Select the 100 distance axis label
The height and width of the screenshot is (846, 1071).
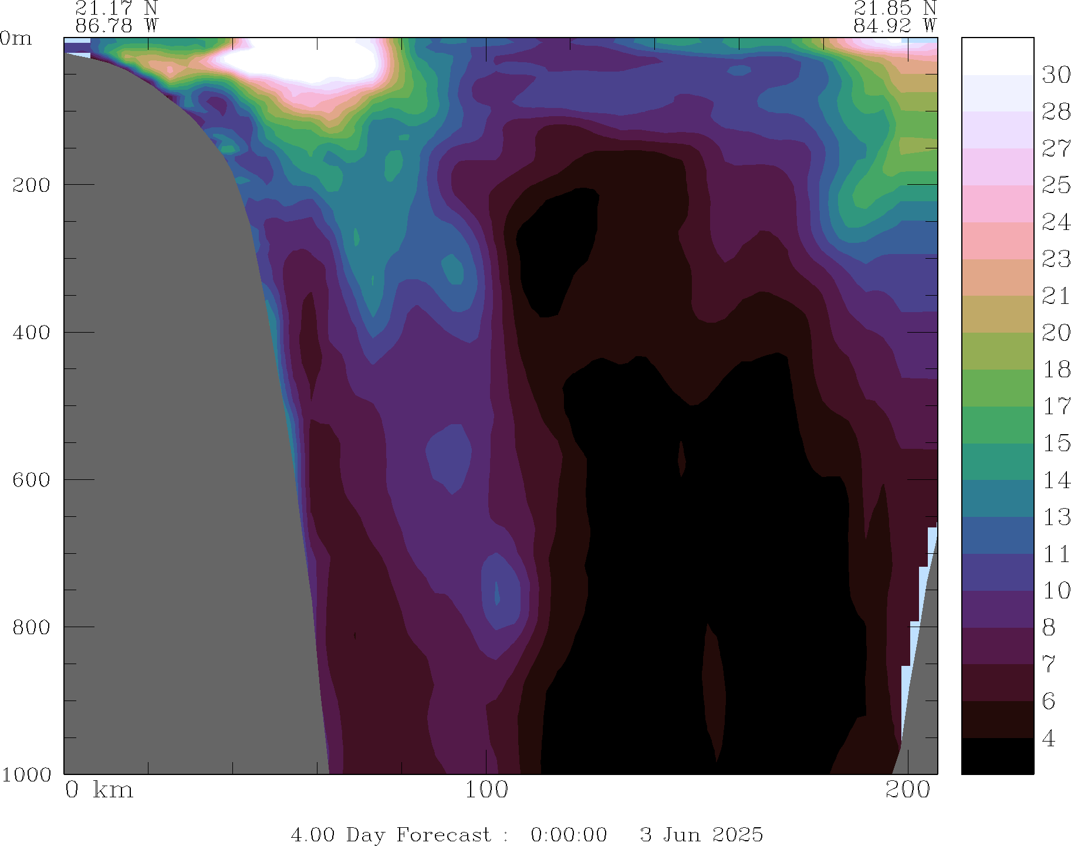pyautogui.click(x=486, y=790)
